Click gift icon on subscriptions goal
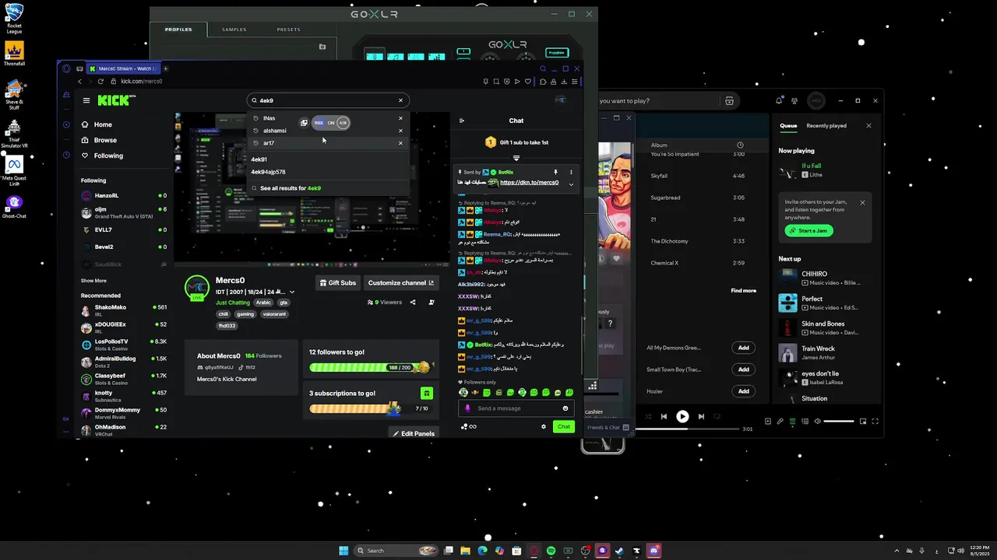 click(426, 394)
